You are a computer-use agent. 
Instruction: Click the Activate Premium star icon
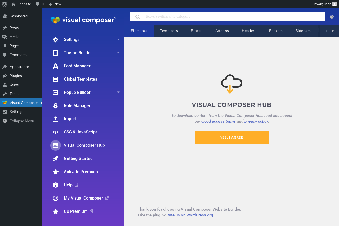point(56,172)
